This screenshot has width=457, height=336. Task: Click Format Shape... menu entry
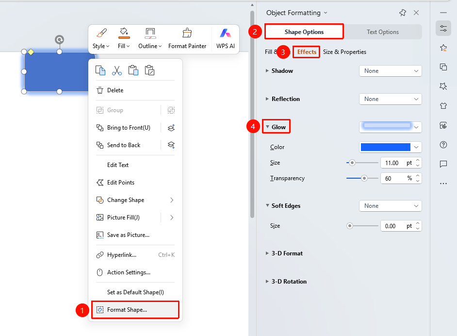[x=135, y=310]
